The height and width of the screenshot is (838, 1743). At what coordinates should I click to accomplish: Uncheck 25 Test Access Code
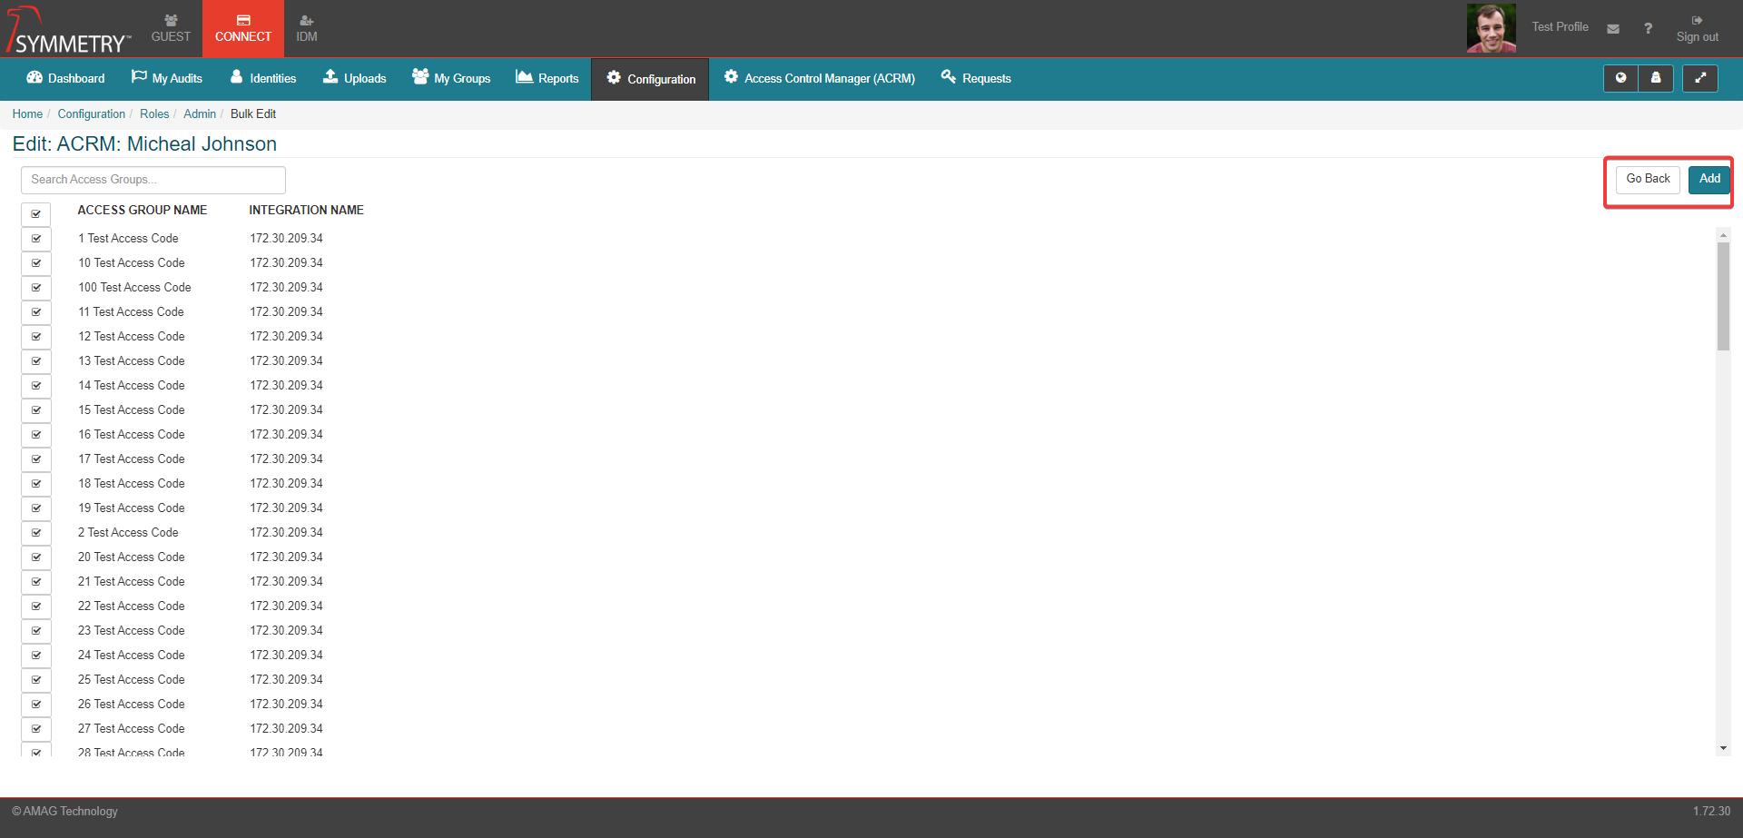(36, 680)
